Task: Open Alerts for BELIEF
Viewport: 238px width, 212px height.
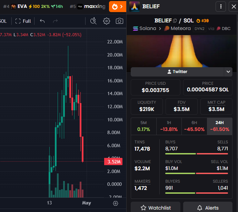Action: pyautogui.click(x=208, y=207)
